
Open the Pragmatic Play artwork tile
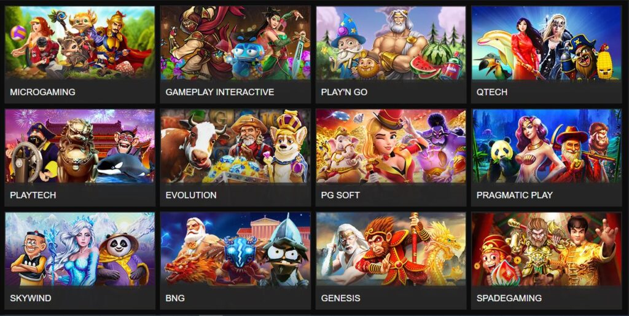546,146
